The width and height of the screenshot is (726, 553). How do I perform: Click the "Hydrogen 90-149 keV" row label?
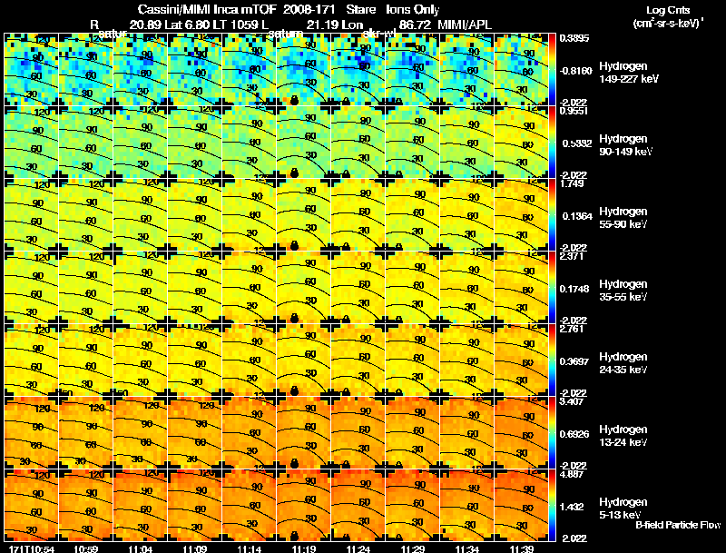[x=626, y=145]
